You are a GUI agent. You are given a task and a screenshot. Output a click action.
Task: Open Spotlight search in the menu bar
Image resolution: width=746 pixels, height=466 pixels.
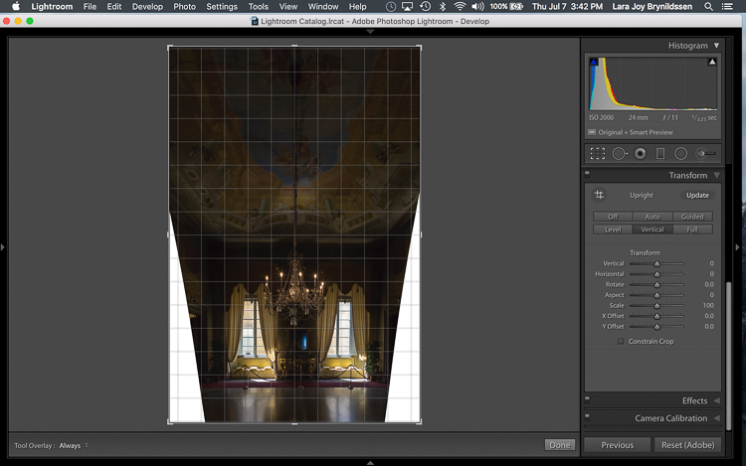[x=708, y=7]
